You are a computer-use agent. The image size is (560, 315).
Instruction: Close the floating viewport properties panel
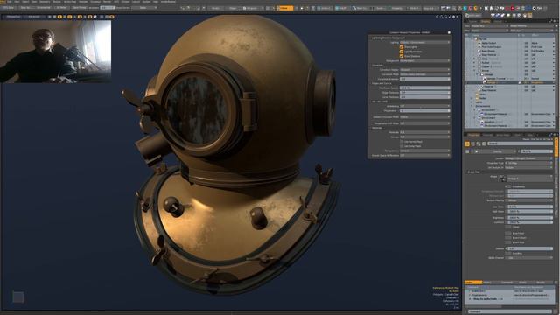click(449, 32)
